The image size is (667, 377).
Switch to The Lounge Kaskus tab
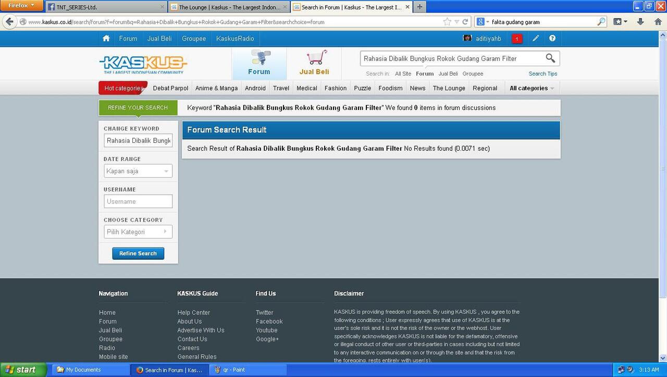[x=229, y=7]
